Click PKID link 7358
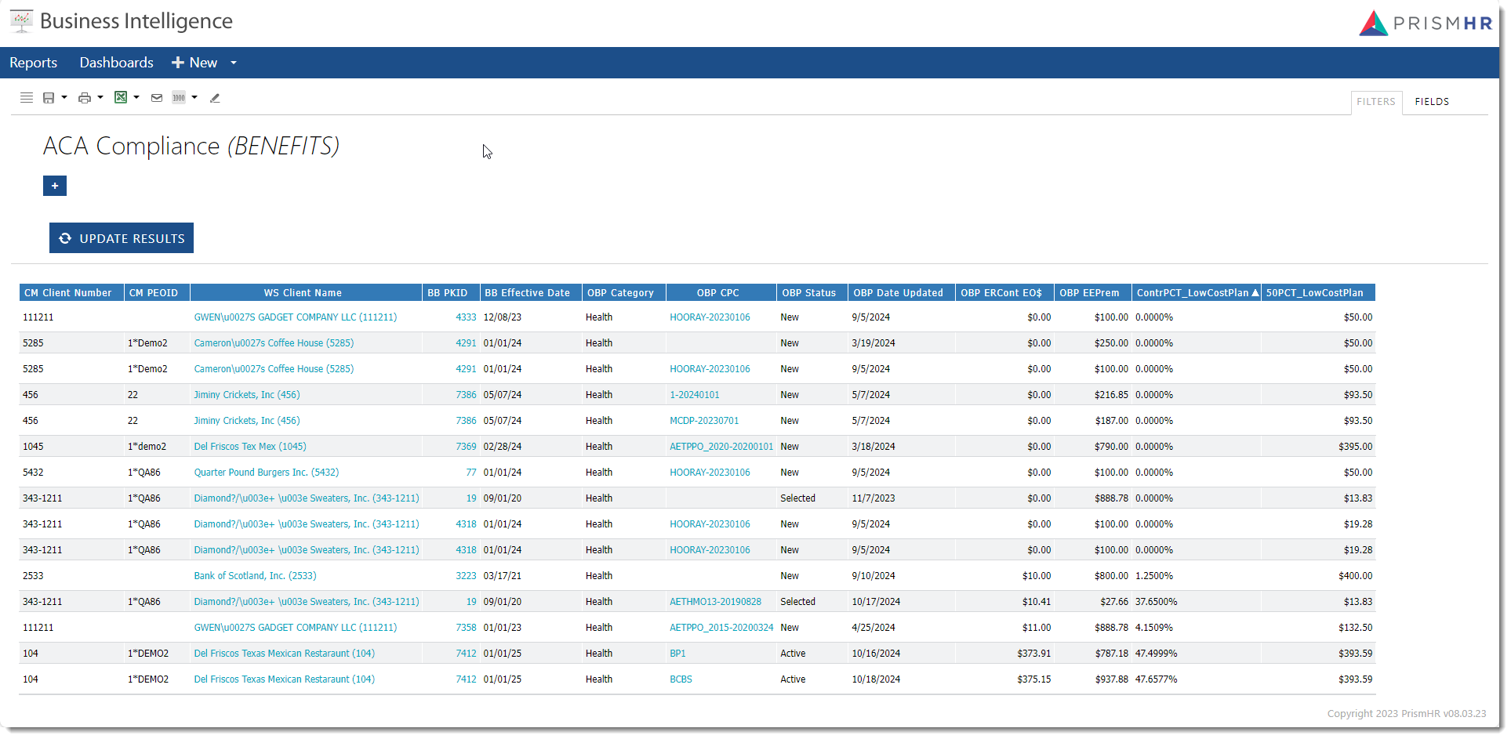Screen dimensions: 1511x739 [x=466, y=628]
